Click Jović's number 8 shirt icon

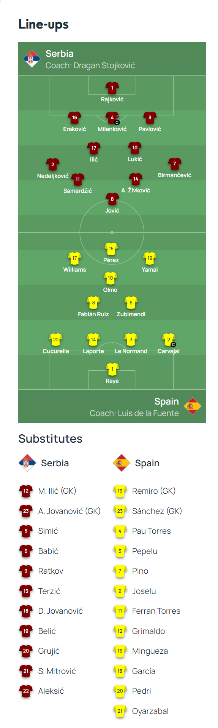[x=112, y=199]
